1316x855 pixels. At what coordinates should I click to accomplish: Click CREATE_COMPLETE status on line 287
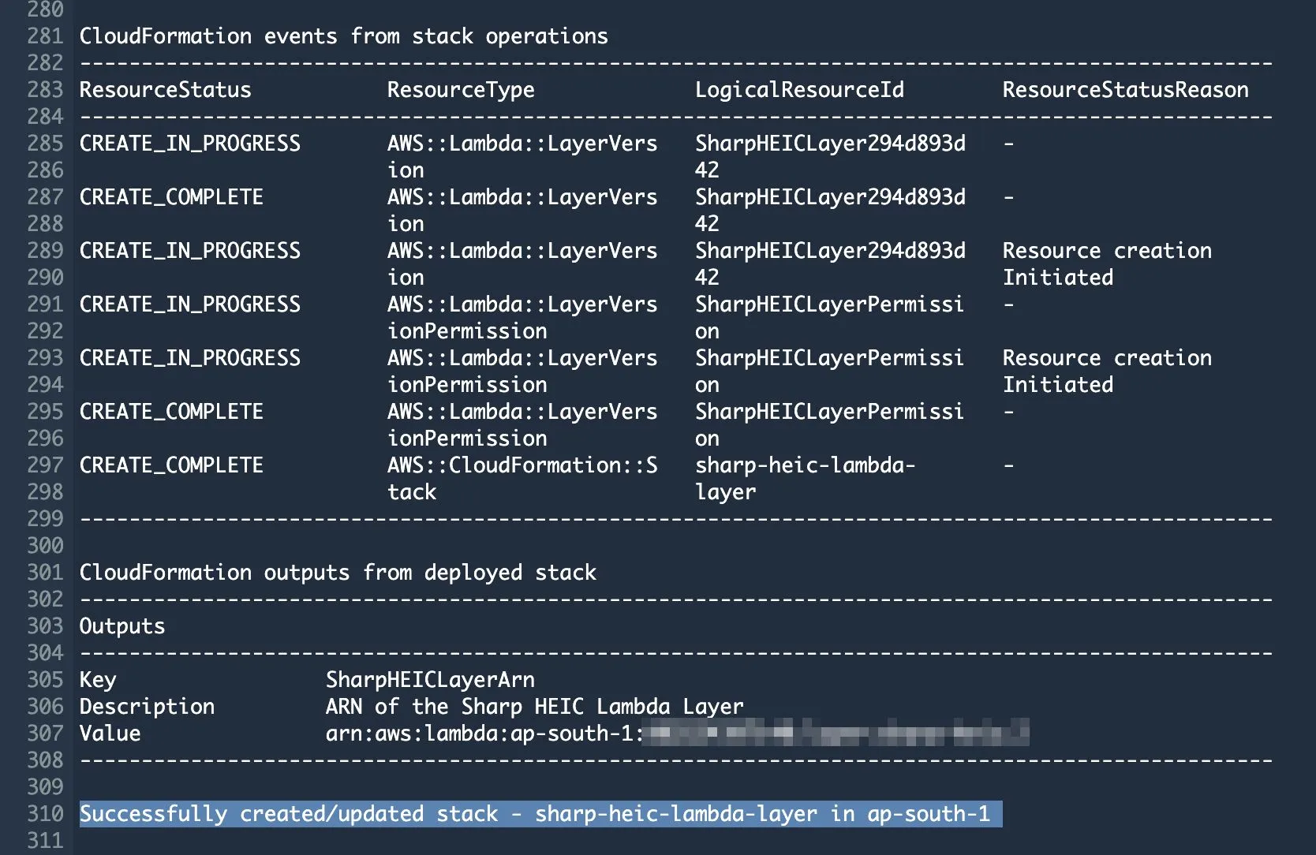pyautogui.click(x=171, y=197)
